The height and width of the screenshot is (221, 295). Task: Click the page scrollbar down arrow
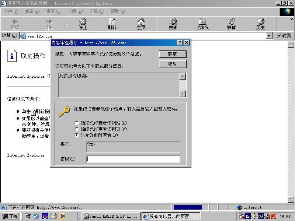click(291, 199)
